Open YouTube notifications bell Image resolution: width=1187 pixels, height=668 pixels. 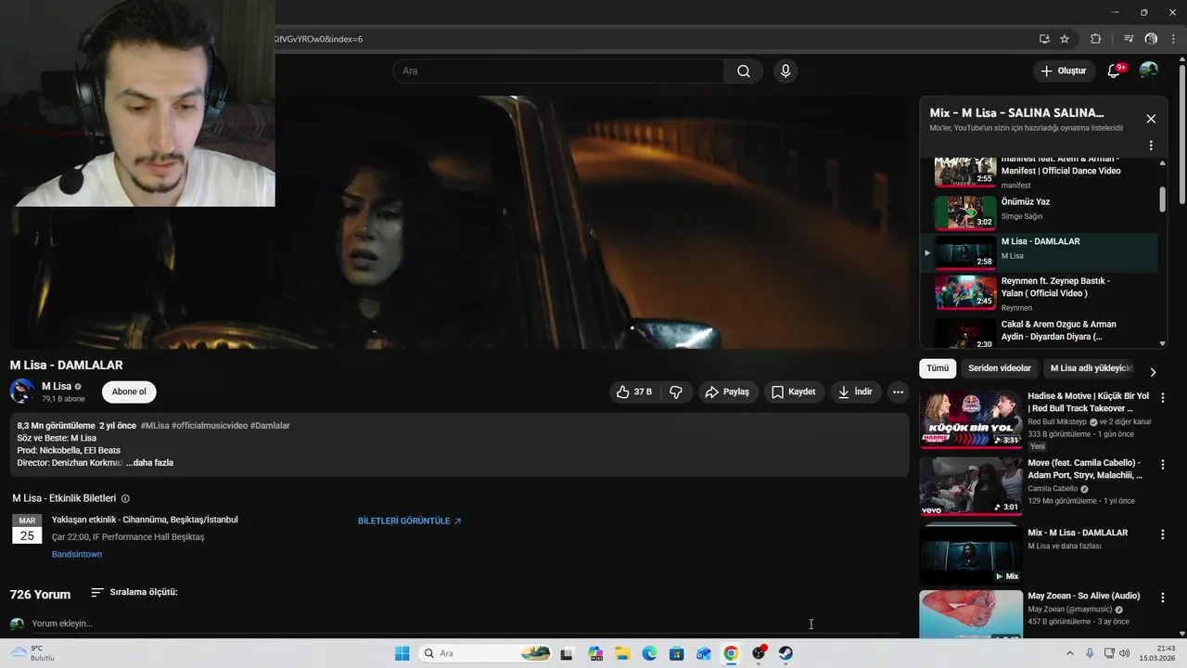[x=1115, y=71]
